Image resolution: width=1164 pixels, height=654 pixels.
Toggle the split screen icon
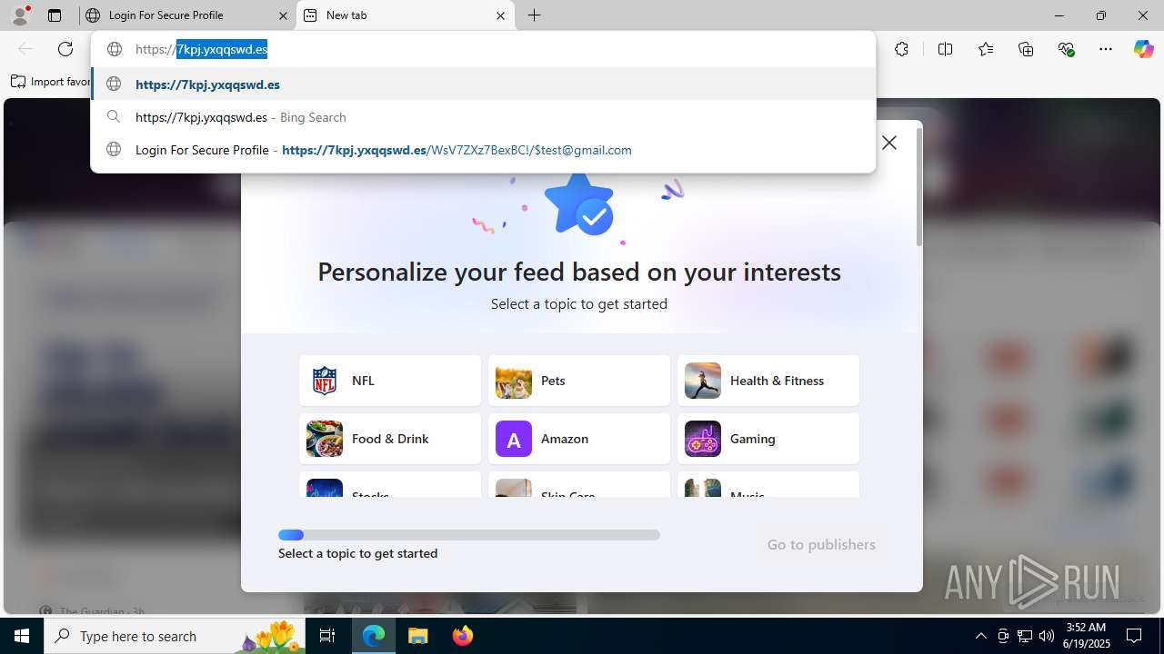pos(945,49)
